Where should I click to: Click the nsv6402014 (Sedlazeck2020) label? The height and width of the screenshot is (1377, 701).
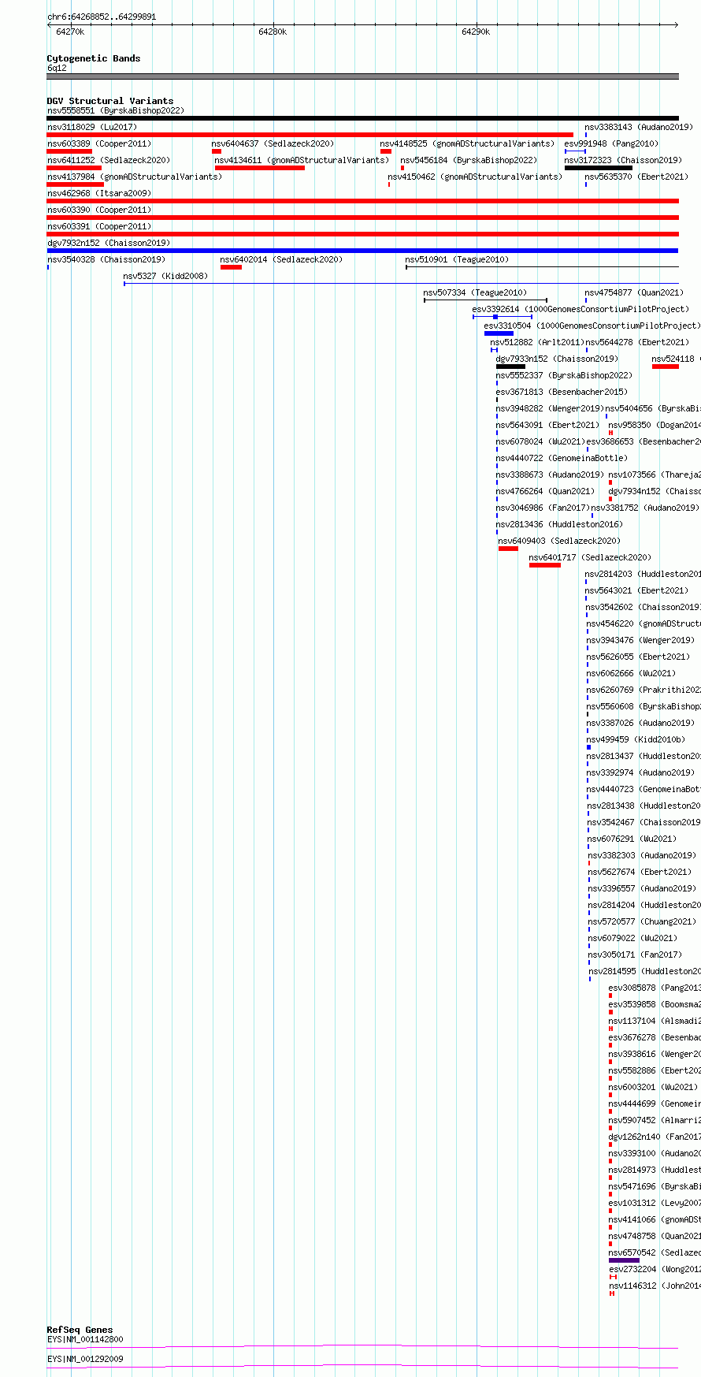tap(281, 260)
